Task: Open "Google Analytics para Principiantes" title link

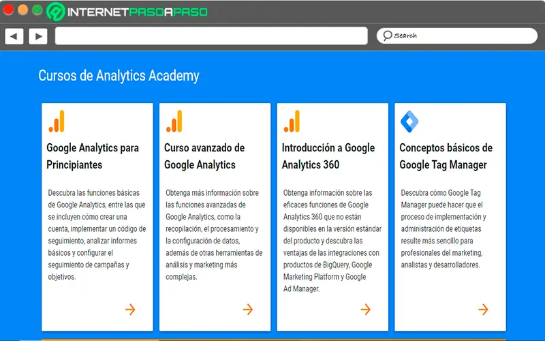Action: pyautogui.click(x=93, y=156)
